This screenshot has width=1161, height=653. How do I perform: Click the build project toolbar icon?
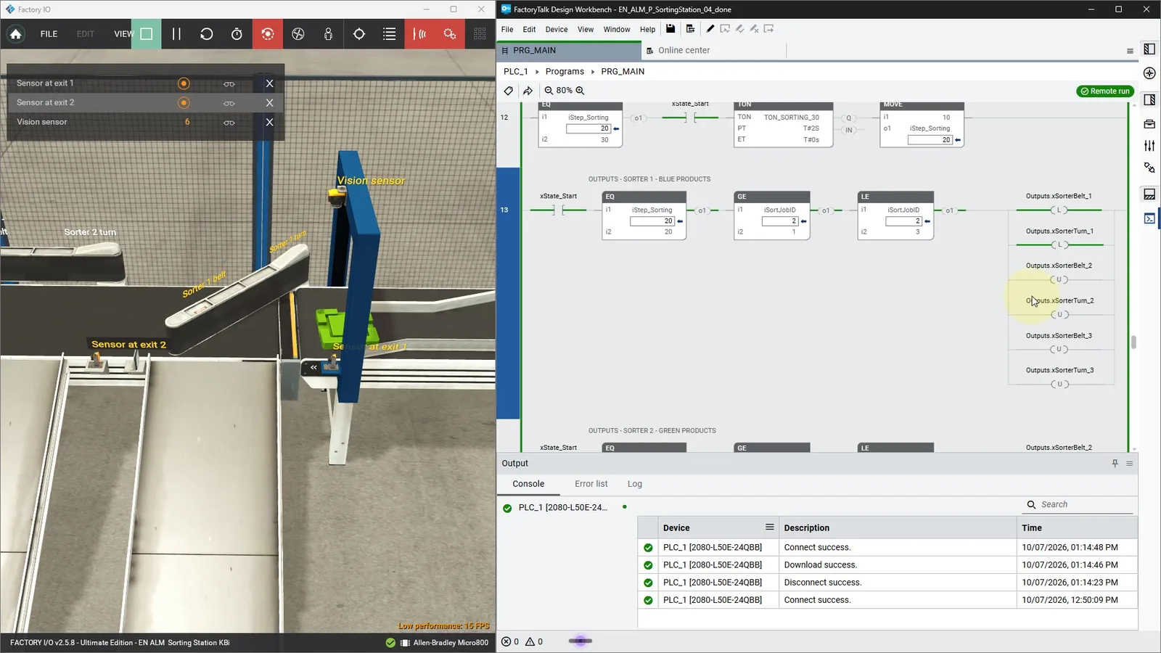pos(690,29)
